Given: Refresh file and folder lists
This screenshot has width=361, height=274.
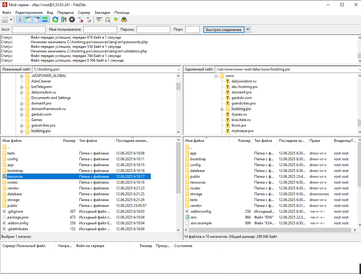Looking at the screenshot, I should click(x=55, y=20).
